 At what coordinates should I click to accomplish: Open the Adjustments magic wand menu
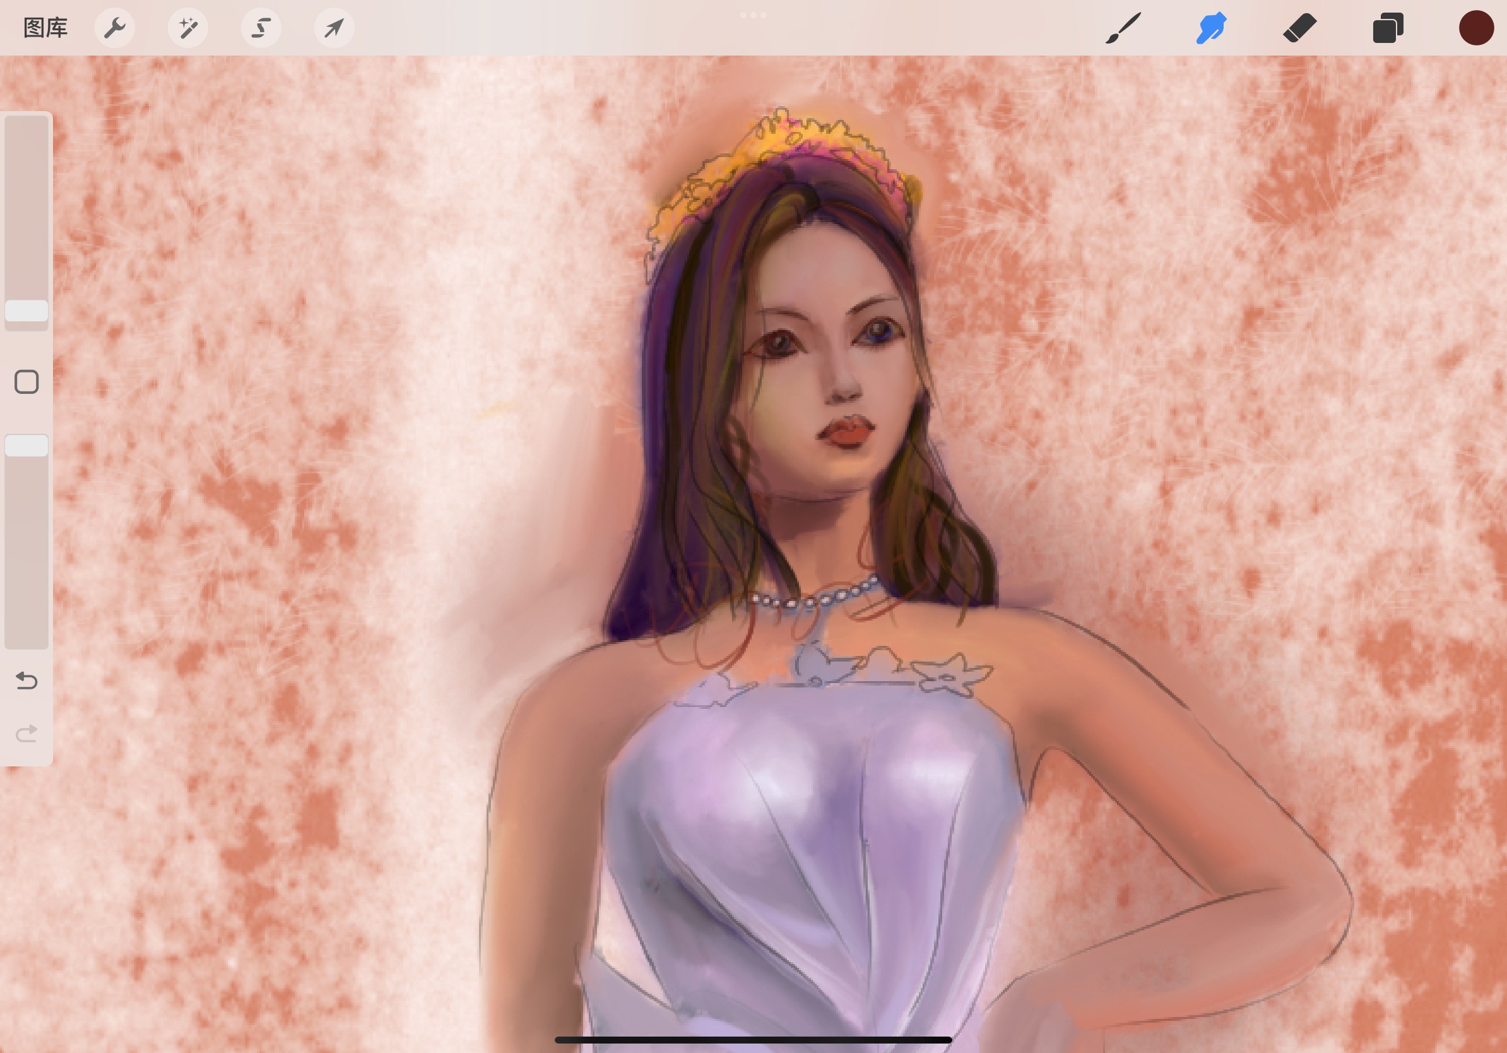[187, 28]
